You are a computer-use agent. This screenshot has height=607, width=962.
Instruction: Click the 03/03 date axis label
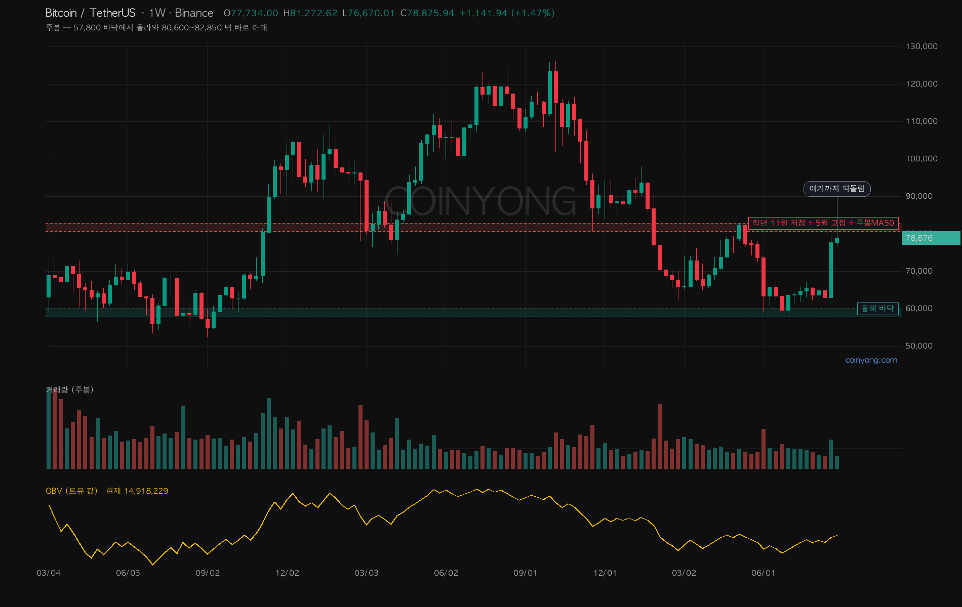(x=367, y=573)
